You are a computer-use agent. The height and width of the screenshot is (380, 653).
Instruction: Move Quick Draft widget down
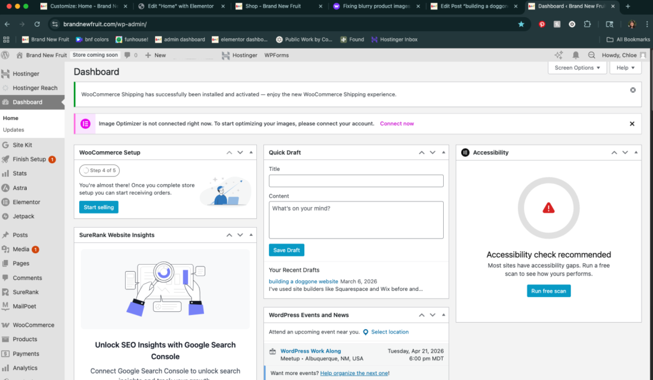pos(432,152)
